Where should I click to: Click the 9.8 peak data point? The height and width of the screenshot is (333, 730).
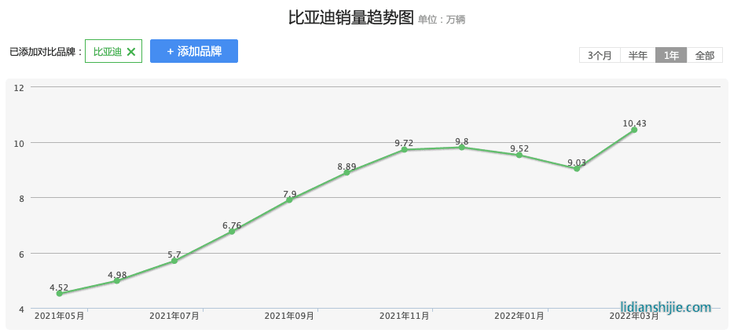point(461,147)
